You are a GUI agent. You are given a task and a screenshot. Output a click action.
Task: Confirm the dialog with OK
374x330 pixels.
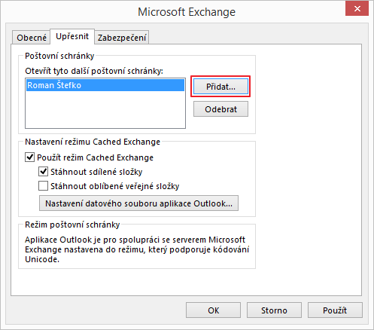[x=213, y=310]
